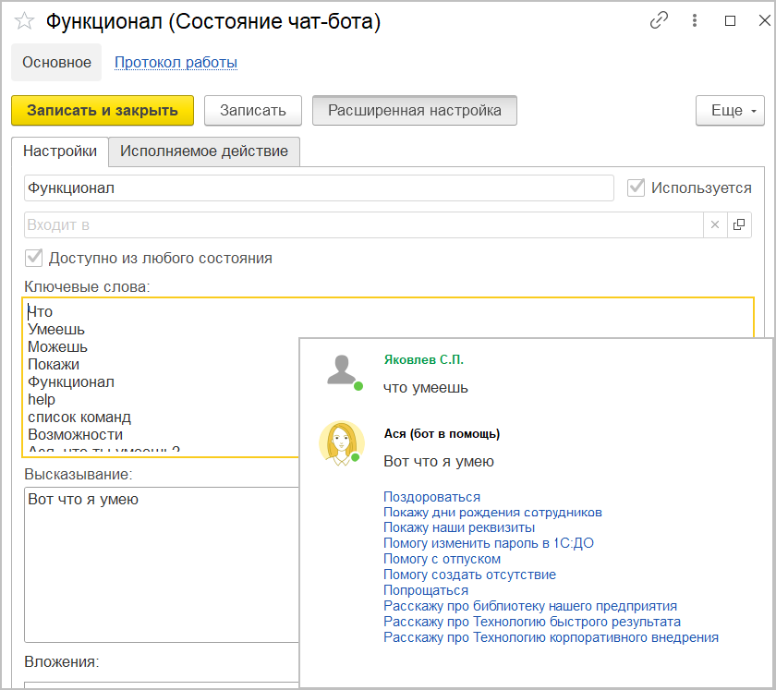This screenshot has height=690, width=776.
Task: Switch to "Исполняемое действие" tab
Action: click(x=204, y=151)
